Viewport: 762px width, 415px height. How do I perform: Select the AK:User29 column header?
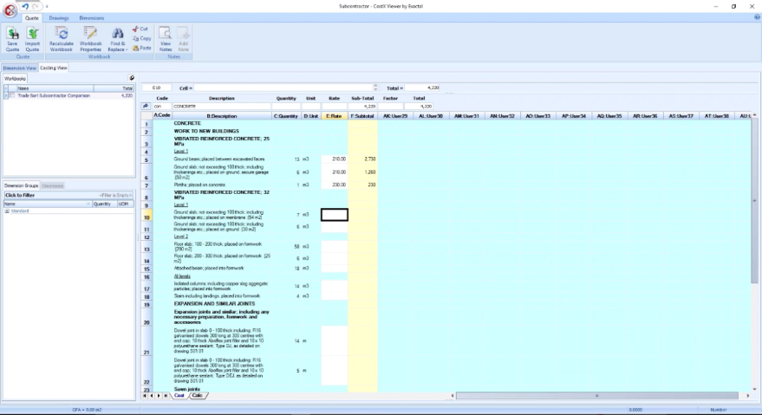pyautogui.click(x=395, y=115)
